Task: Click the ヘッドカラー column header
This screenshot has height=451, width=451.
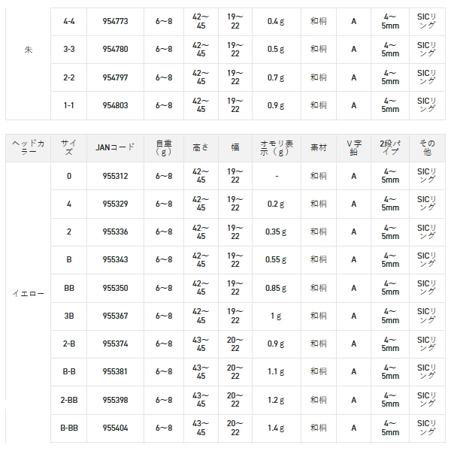Action: (28, 147)
